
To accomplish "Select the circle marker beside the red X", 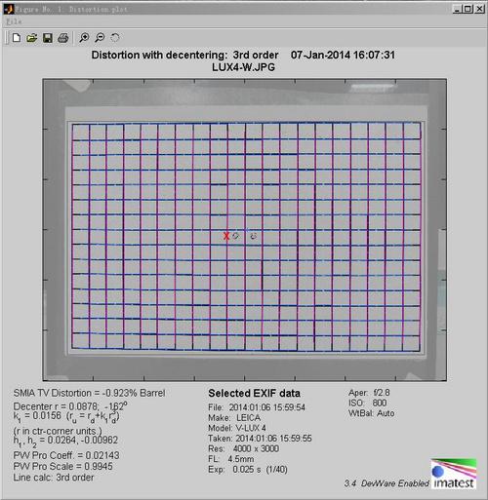I will point(236,236).
